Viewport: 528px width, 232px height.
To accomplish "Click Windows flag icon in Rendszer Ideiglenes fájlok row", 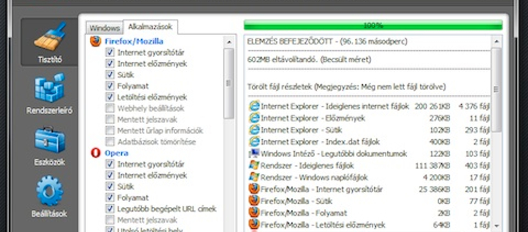I will pyautogui.click(x=254, y=165).
